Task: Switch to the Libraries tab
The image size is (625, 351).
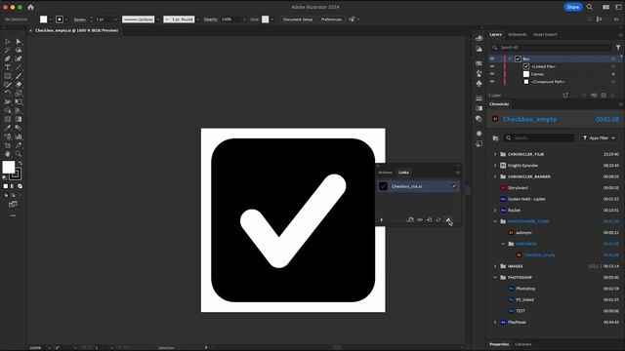Action: point(523,344)
